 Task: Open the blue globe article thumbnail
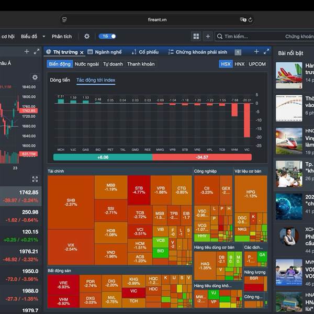click(x=289, y=207)
